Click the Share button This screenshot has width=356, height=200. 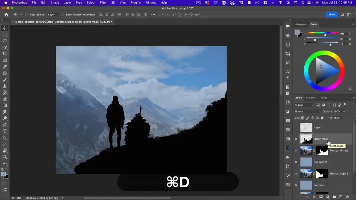point(332,15)
